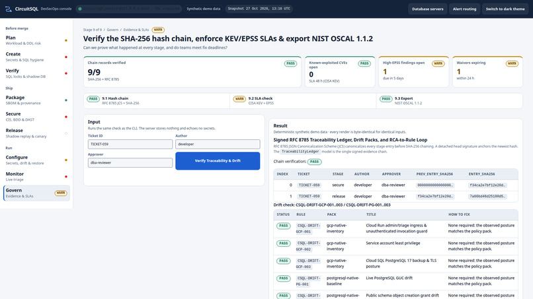533x299 pixels.
Task: Open the Monitor stage in sidebar
Action: 36,176
